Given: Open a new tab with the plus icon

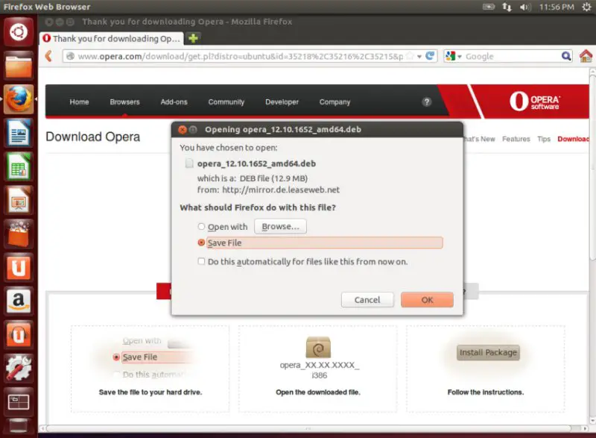Looking at the screenshot, I should [193, 39].
